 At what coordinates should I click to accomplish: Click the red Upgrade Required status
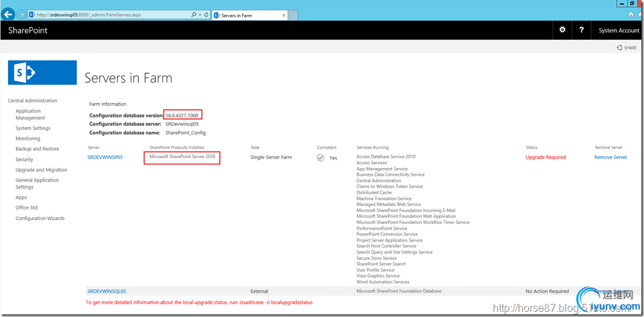pyautogui.click(x=545, y=158)
